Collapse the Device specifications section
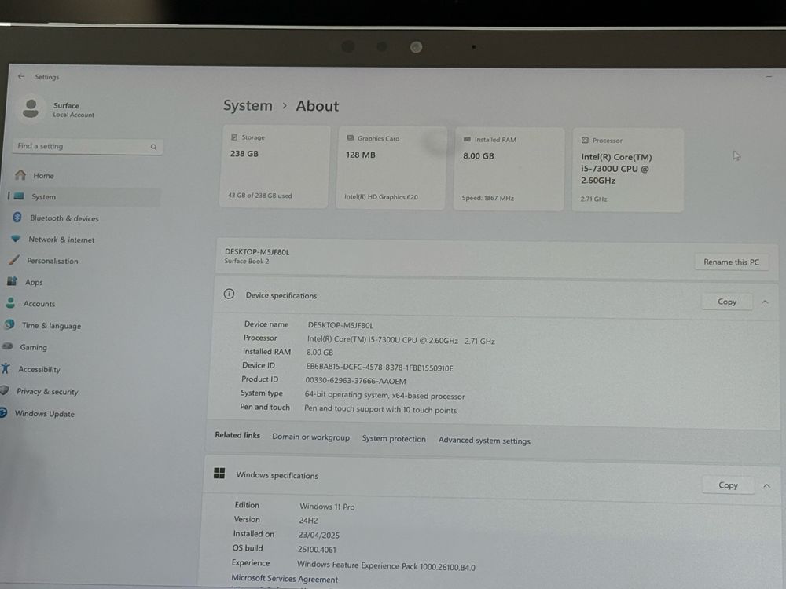This screenshot has height=589, width=786. pyautogui.click(x=765, y=302)
